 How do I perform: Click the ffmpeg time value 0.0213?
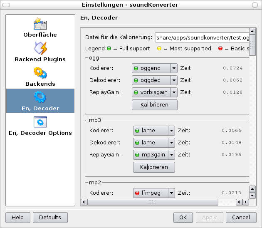pos(232,193)
